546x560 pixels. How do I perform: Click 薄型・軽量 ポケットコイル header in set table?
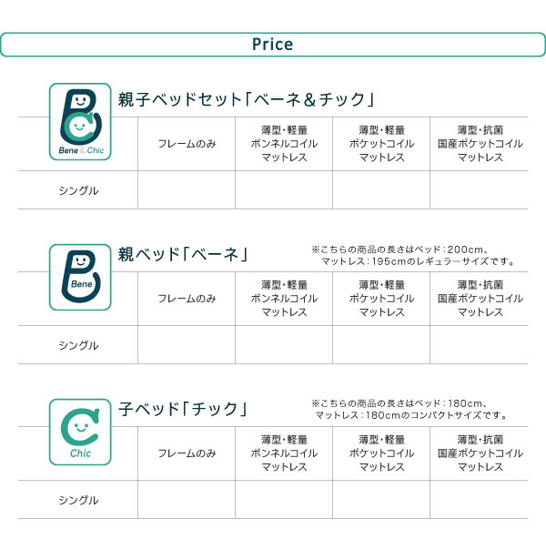pyautogui.click(x=381, y=144)
